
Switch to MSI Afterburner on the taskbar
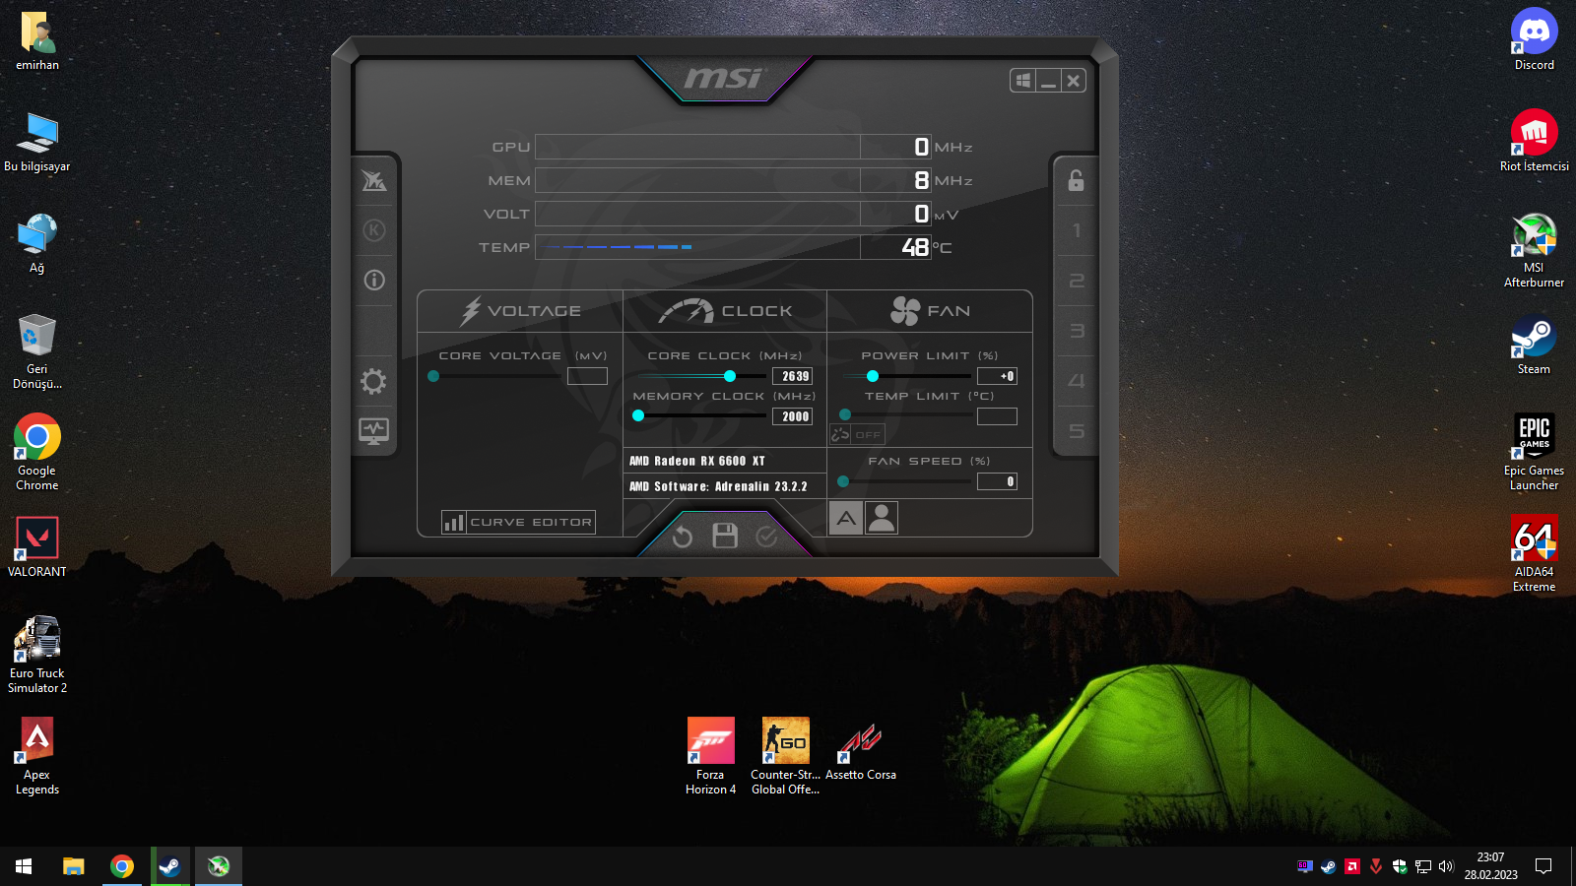coord(219,866)
